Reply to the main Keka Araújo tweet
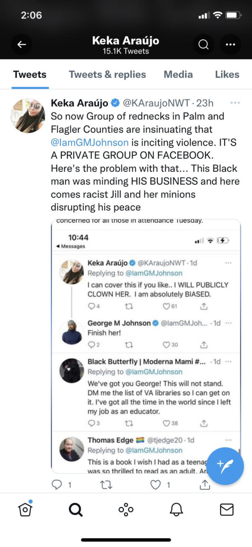This screenshot has height=547, width=252. coord(57,485)
